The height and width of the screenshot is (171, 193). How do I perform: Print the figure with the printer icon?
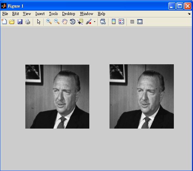(x=28, y=22)
